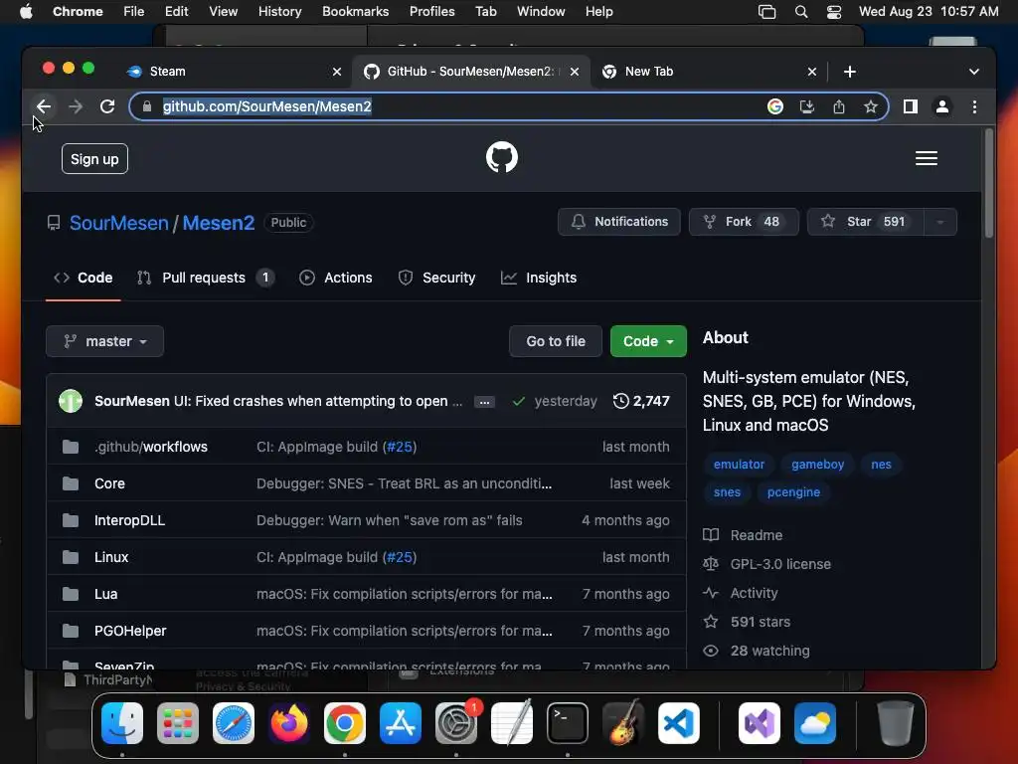Expand the Star lists dropdown arrow
1018x764 pixels.
tap(939, 222)
